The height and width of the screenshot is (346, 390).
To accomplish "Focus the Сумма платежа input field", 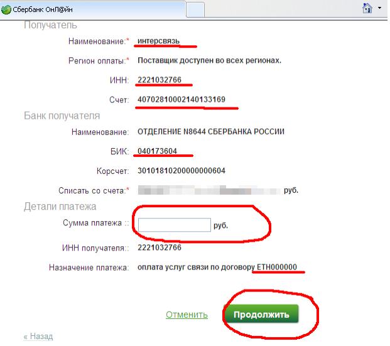I will pos(175,225).
